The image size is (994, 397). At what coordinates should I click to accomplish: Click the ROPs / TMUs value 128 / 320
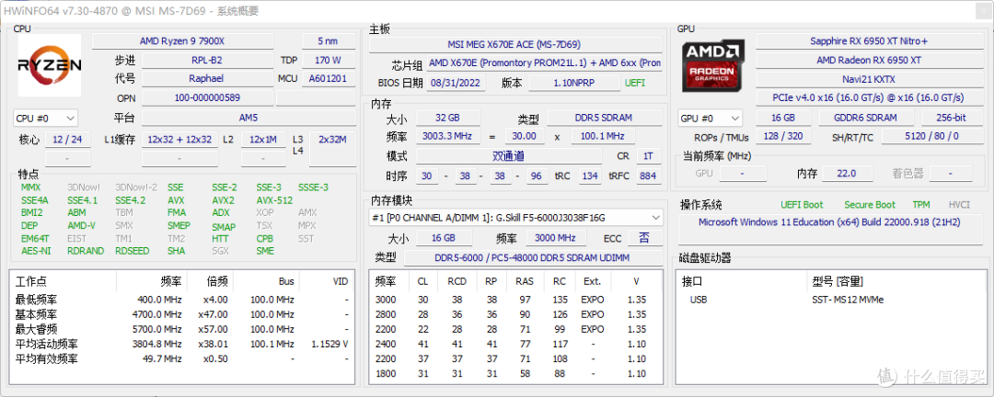tap(783, 136)
